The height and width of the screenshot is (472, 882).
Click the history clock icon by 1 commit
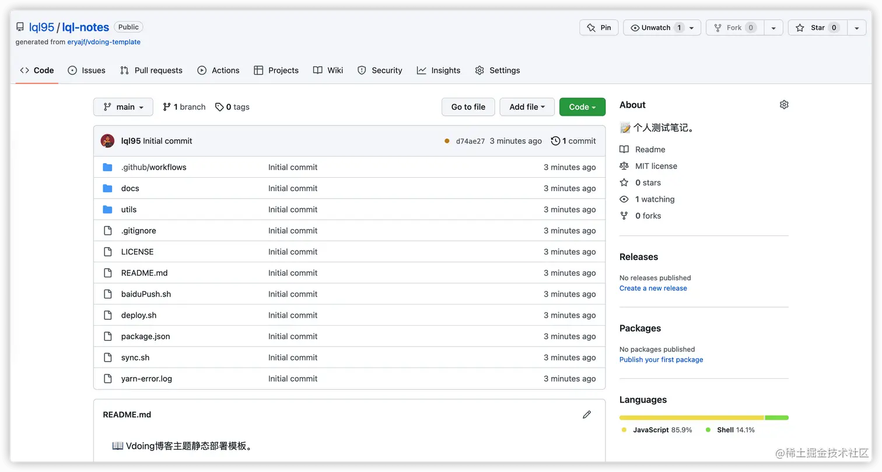click(555, 141)
